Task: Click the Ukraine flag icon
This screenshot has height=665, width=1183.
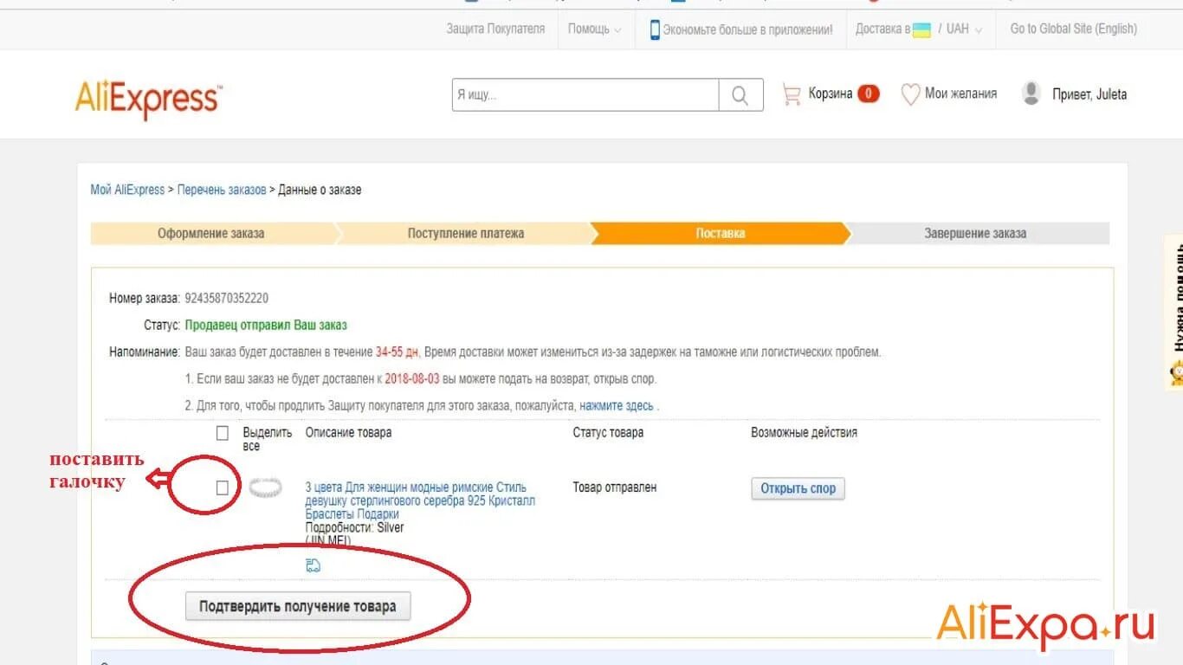Action: point(922,29)
